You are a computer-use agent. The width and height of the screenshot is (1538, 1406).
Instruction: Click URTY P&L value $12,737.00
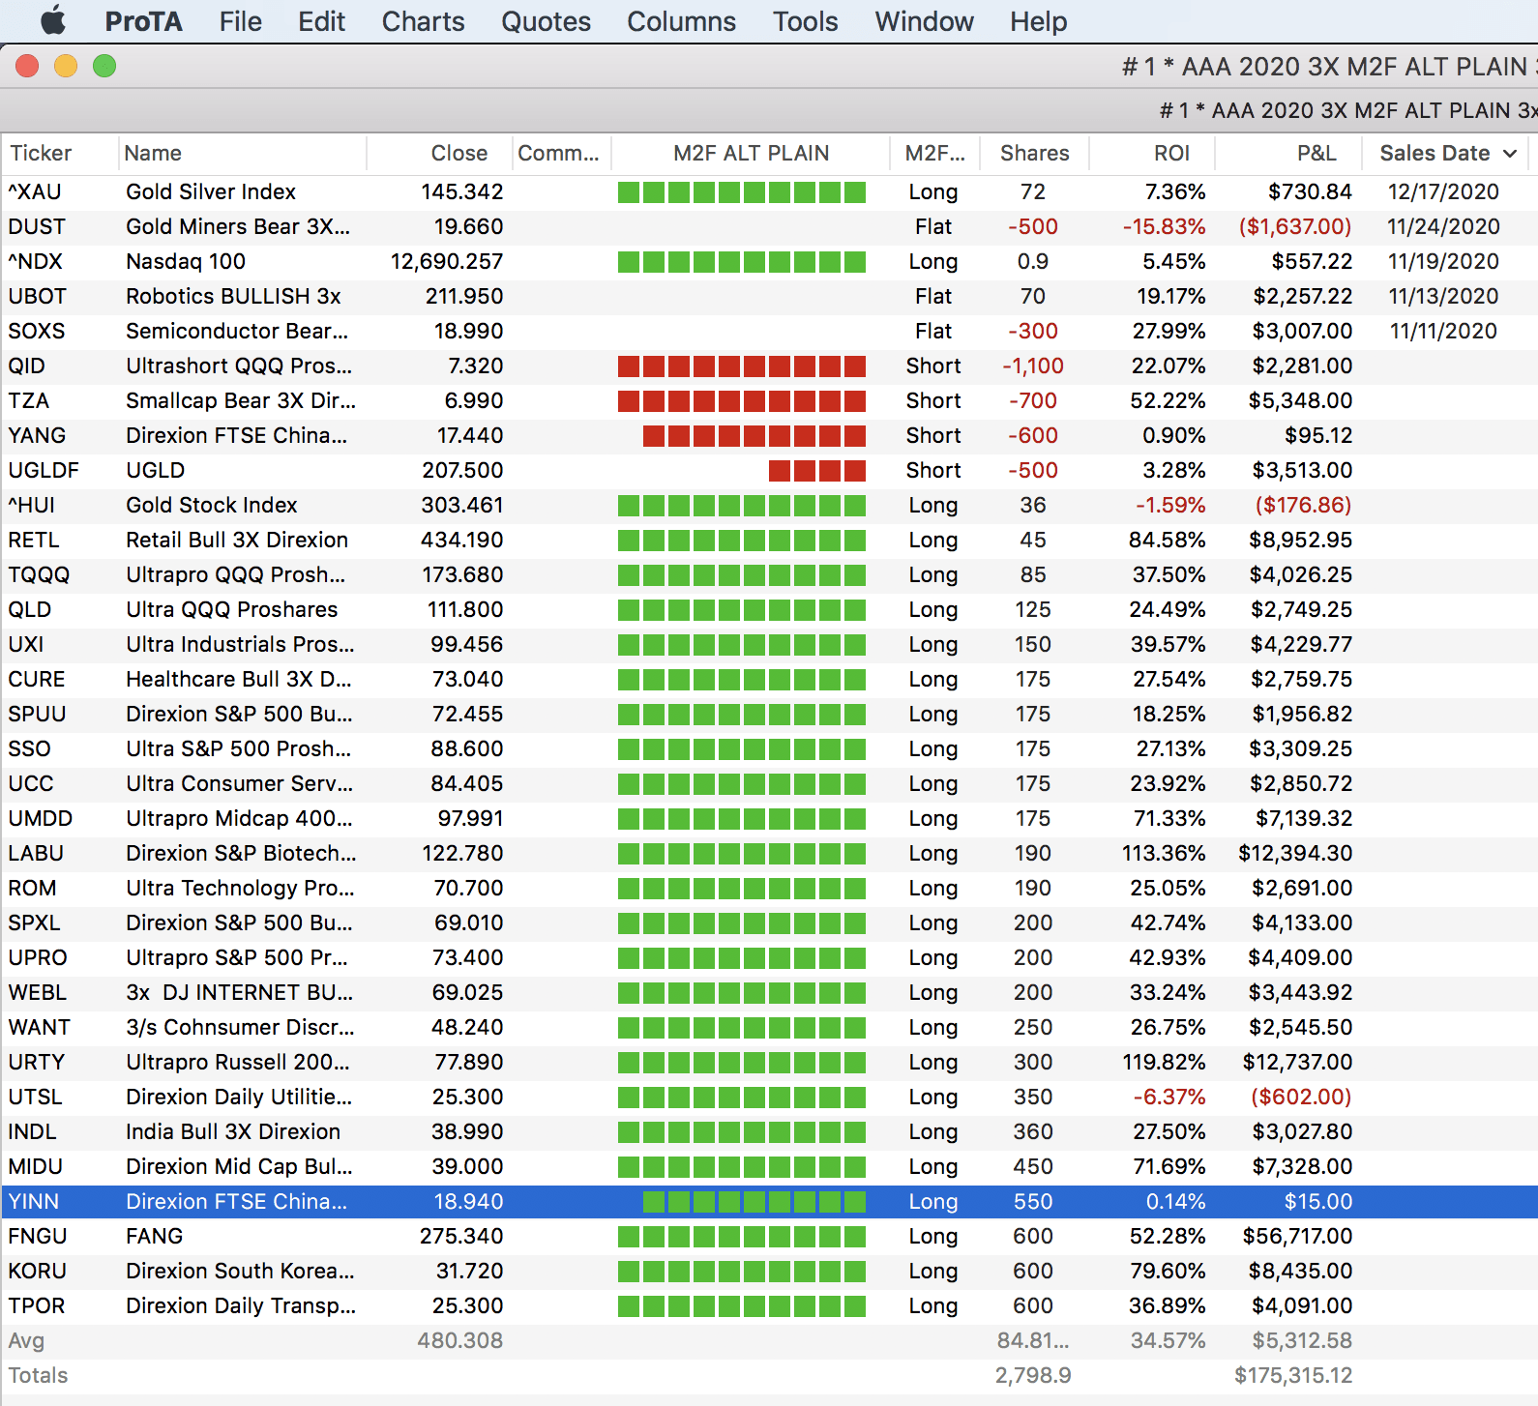pyautogui.click(x=1297, y=1062)
